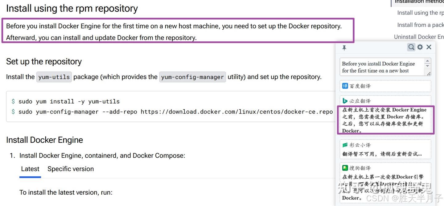Viewport: 444px width, 206px height.
Task: Open 'Install from a pack...' sidebar link
Action: pos(421,25)
